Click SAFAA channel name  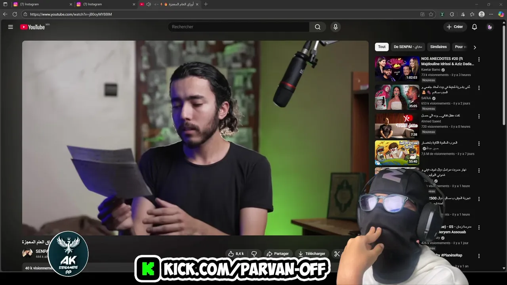(426, 98)
